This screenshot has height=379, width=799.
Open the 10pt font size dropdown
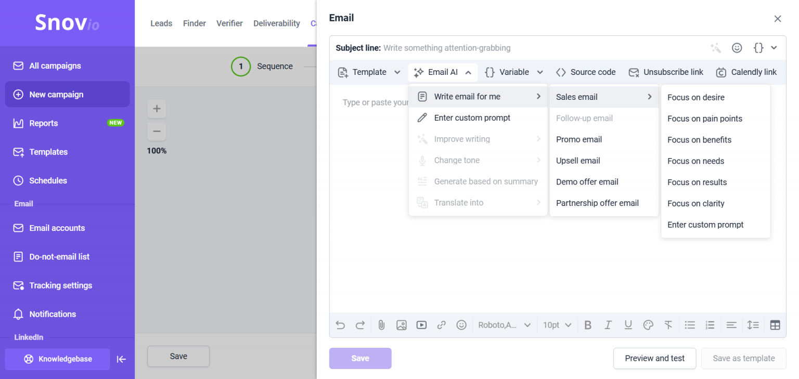tap(557, 325)
